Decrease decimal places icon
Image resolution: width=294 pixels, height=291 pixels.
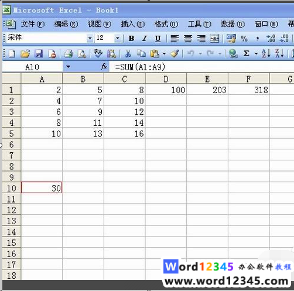[x=284, y=39]
